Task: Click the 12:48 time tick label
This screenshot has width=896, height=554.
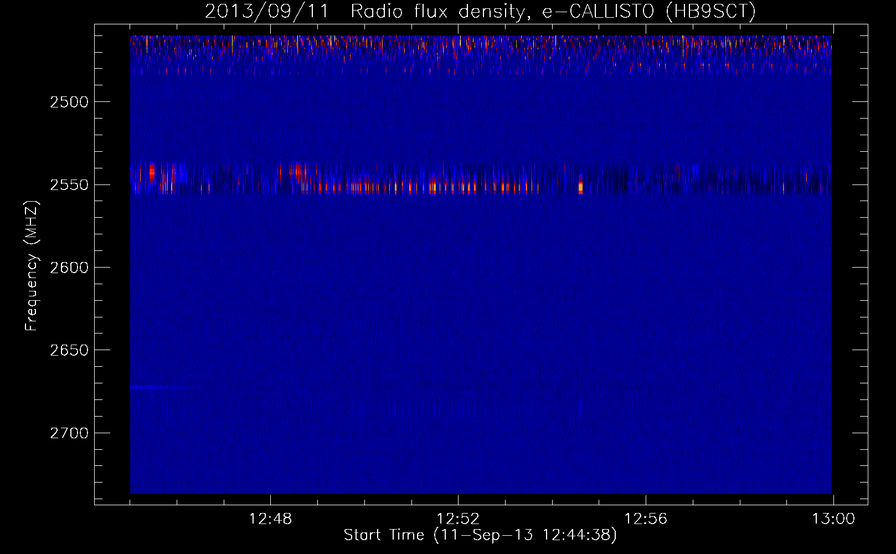Action: pyautogui.click(x=270, y=519)
